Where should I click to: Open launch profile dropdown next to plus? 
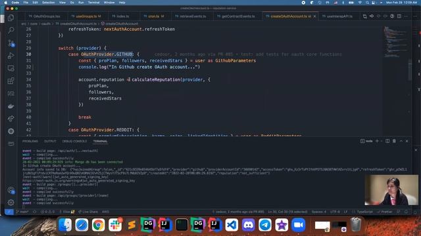click(x=382, y=141)
